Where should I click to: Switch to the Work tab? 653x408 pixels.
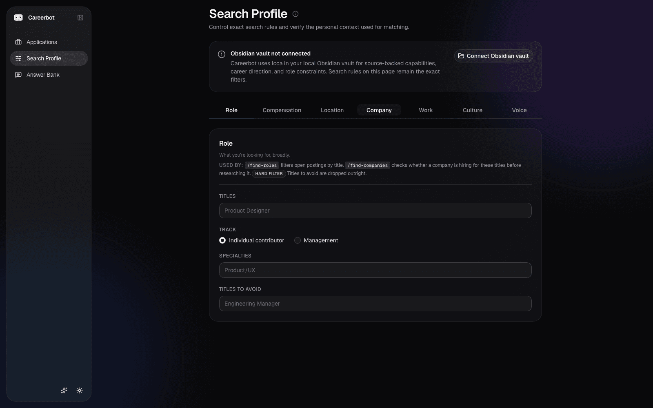pyautogui.click(x=426, y=110)
